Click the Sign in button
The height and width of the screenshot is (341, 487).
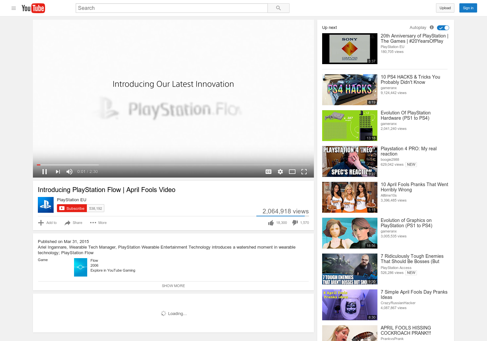click(x=468, y=8)
